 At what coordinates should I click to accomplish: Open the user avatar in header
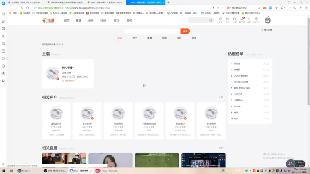coord(268,20)
